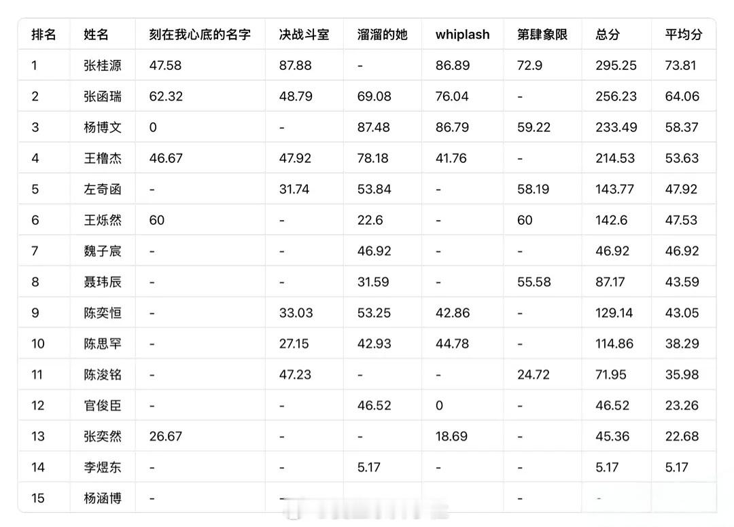Select the average score 23.26
Screen dimensions: 734x527
682,405
